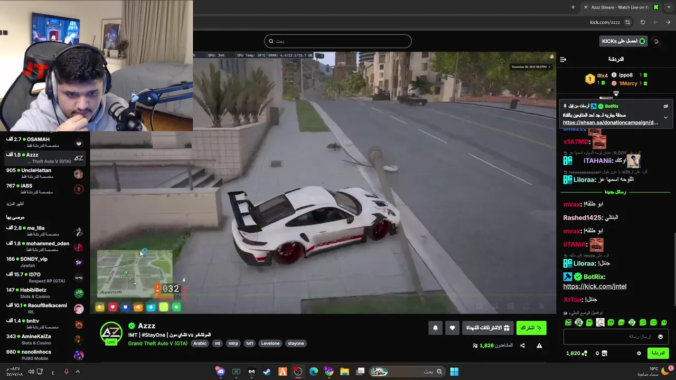676x380 pixels.
Task: Click the emoji picker icon in message box
Action: click(660, 337)
